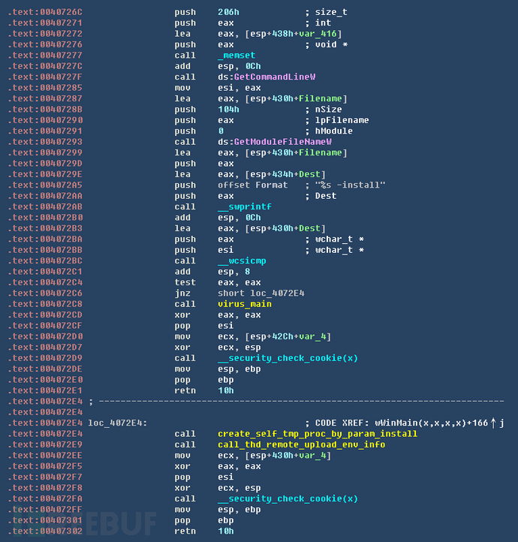Click Filename operand at address 00407299
Image resolution: width=518 pixels, height=542 pixels.
click(x=321, y=152)
